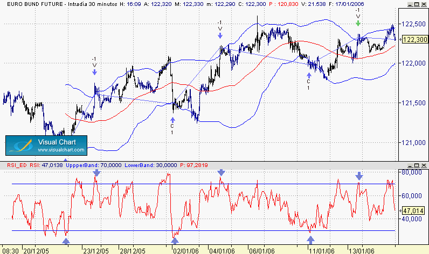Select the buy signal arrow near 11/01/06

point(309,75)
